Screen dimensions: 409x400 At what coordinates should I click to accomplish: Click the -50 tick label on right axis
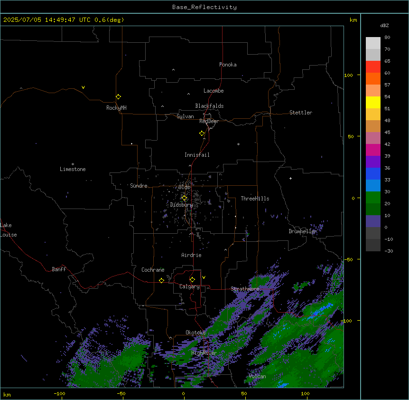pos(348,259)
